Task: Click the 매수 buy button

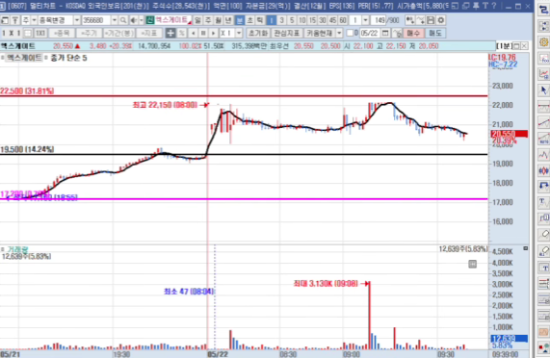Action: pyautogui.click(x=413, y=34)
